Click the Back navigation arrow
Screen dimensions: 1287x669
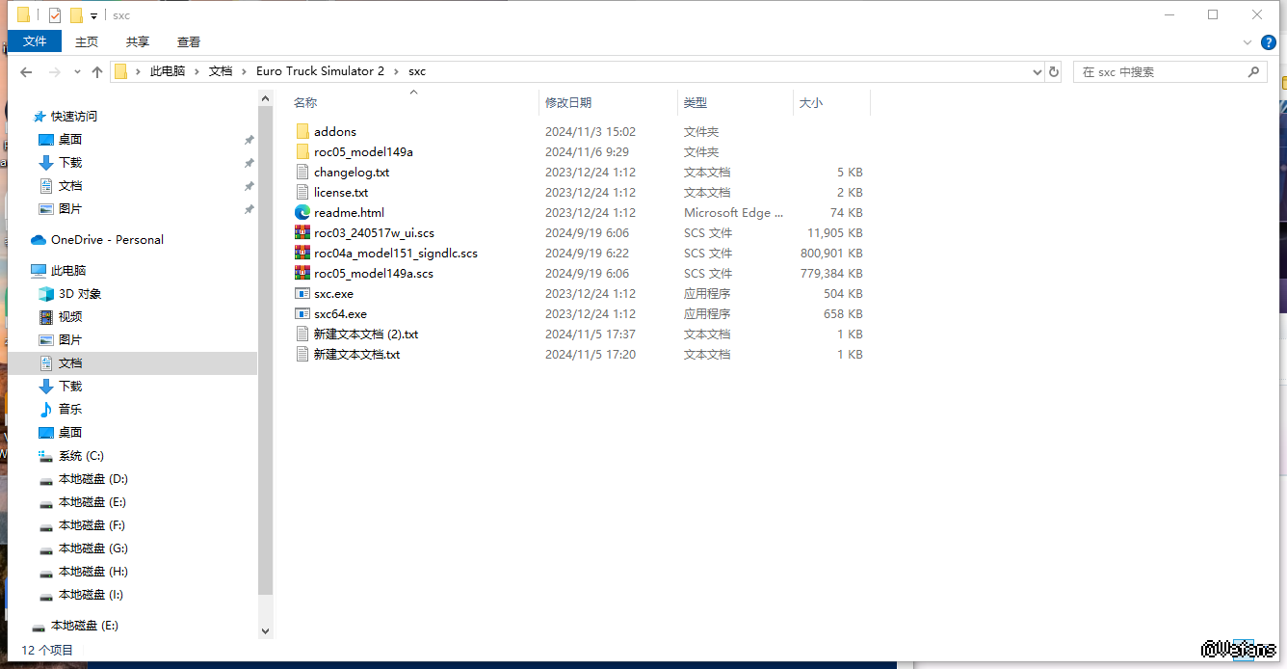click(26, 71)
